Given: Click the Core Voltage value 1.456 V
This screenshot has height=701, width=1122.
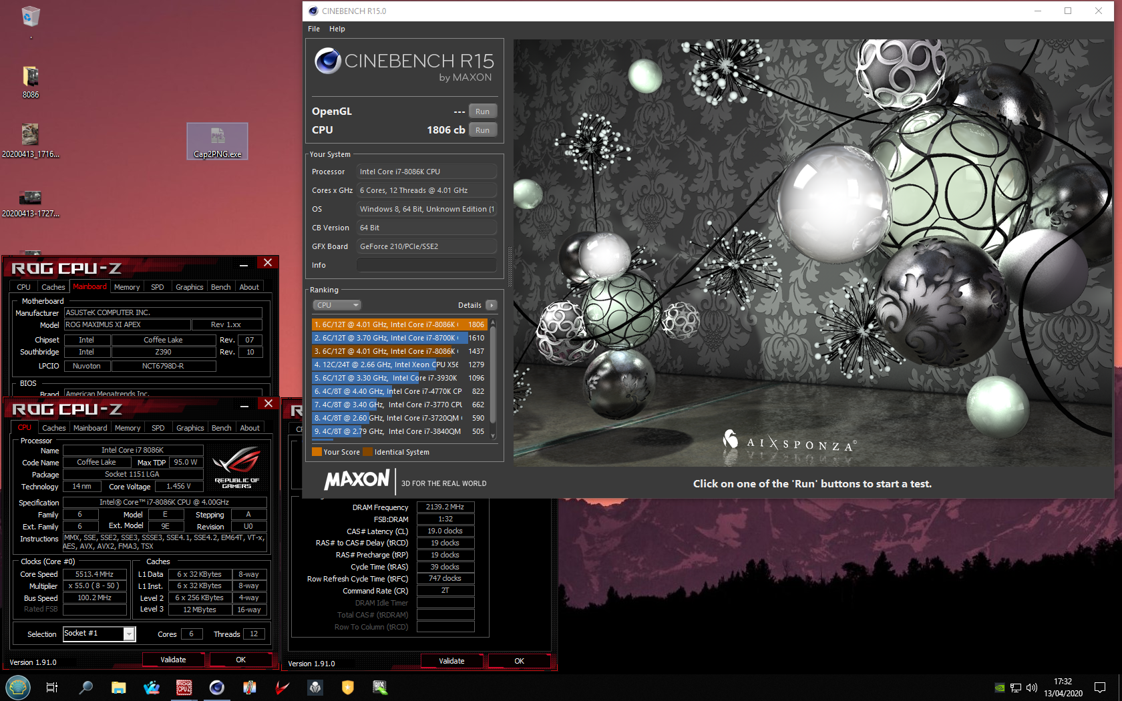Looking at the screenshot, I should (179, 487).
